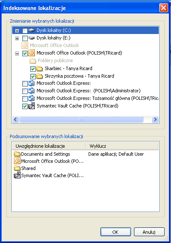Click the Skrzynka pocztowa folder icon
The height and width of the screenshot is (243, 171).
tap(39, 76)
